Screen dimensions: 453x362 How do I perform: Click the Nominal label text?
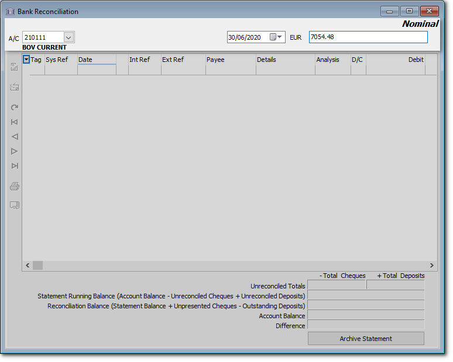click(x=420, y=24)
